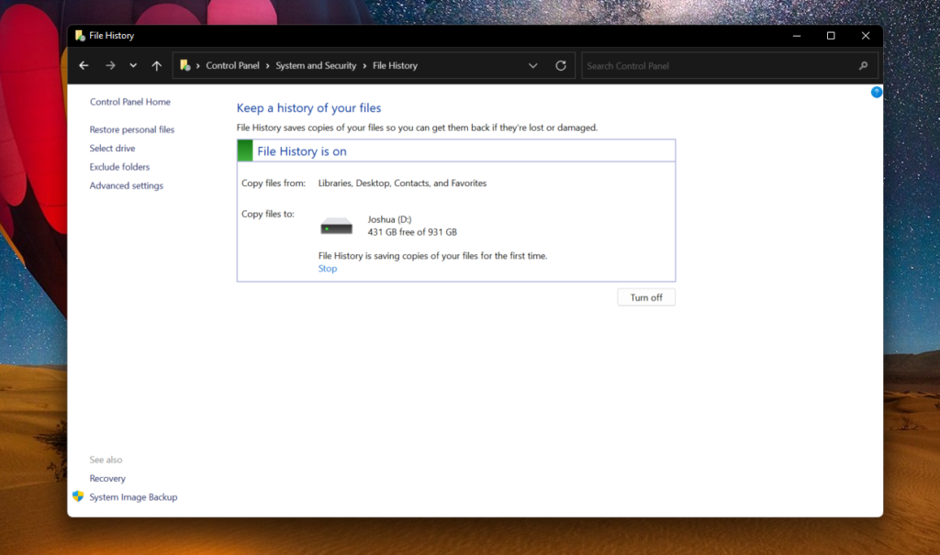Expand the chevron after System and Security
The width and height of the screenshot is (940, 555).
coord(366,65)
